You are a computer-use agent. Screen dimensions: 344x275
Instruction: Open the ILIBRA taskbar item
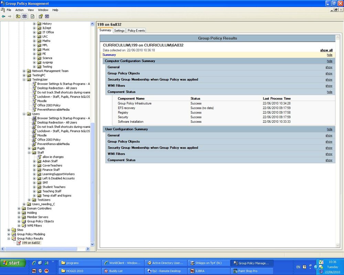point(209,271)
